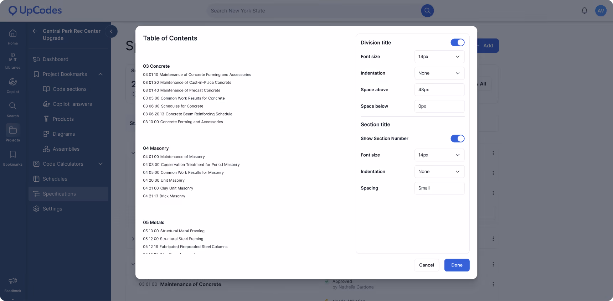Open the Feedback megaphone icon

click(13, 281)
